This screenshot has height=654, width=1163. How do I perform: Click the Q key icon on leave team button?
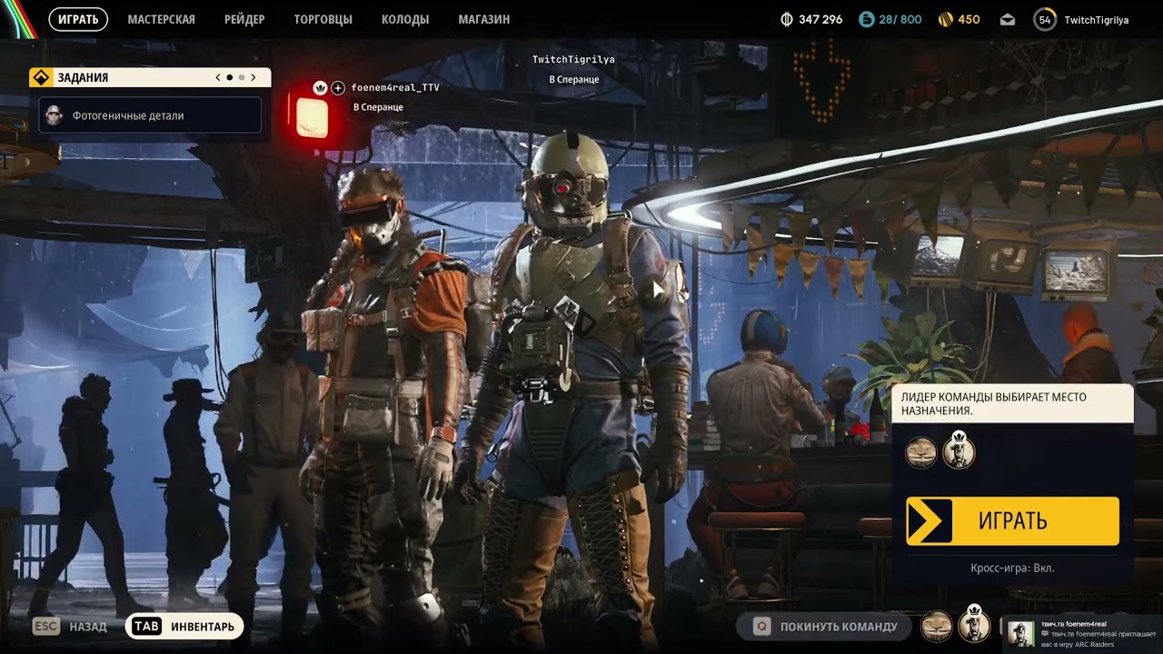pos(761,626)
